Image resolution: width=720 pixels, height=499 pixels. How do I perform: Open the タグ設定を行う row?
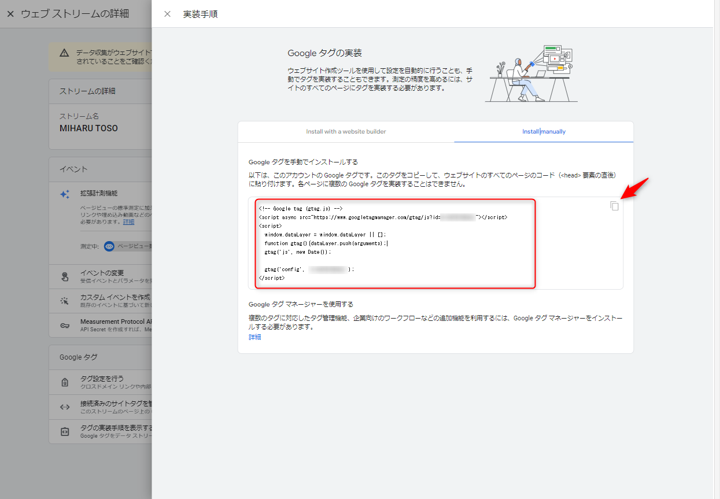coord(101,382)
